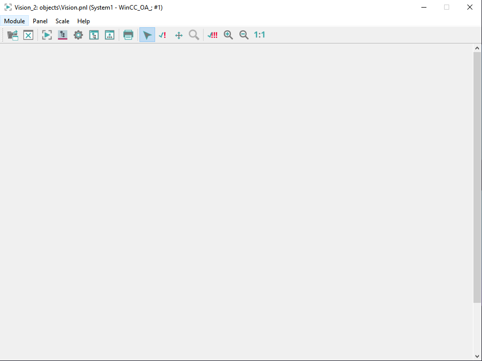Click the close panel X icon

(x=28, y=35)
